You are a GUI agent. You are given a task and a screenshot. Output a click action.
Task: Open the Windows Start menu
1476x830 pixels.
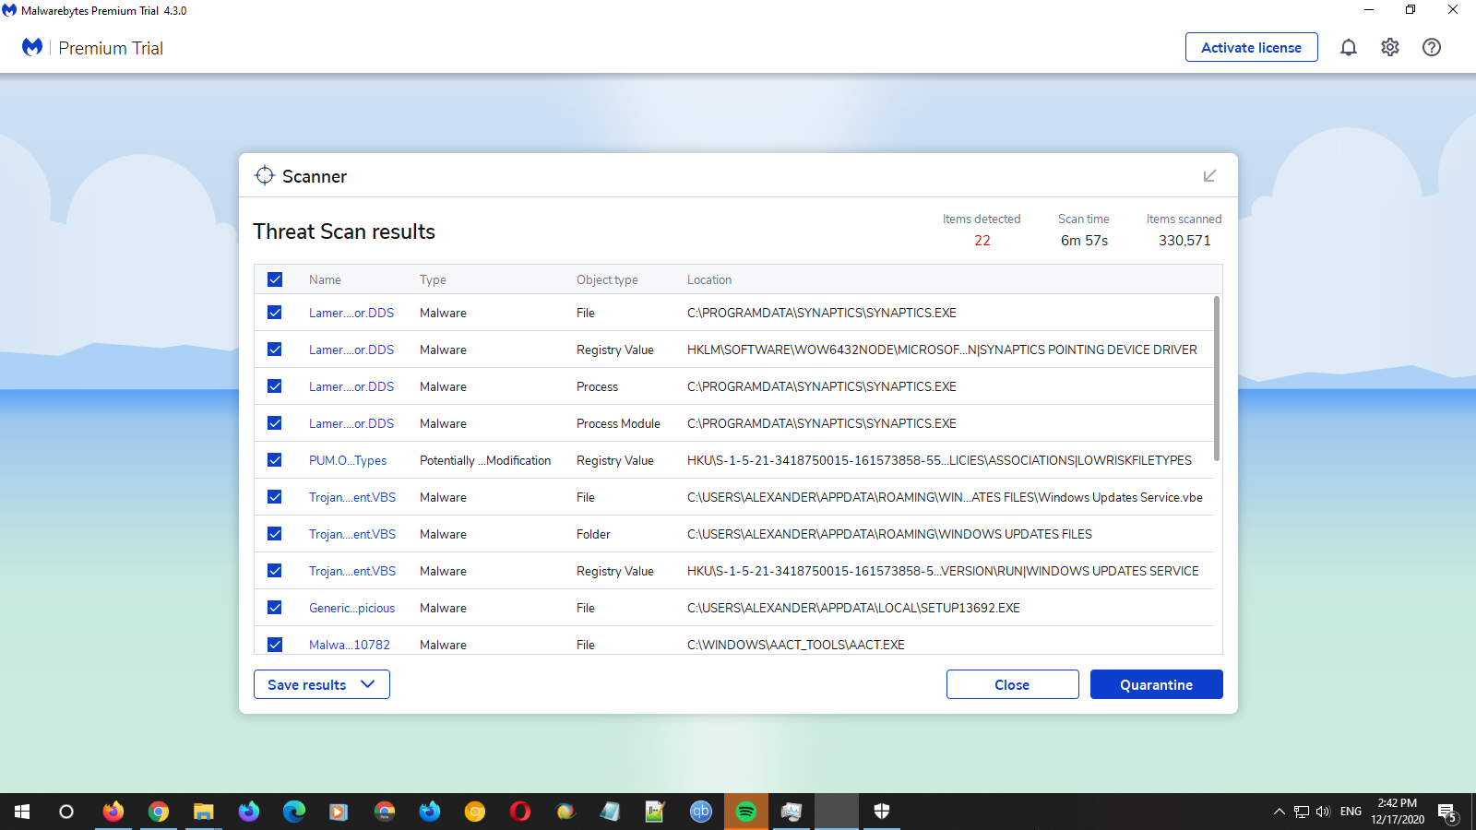pos(22,812)
